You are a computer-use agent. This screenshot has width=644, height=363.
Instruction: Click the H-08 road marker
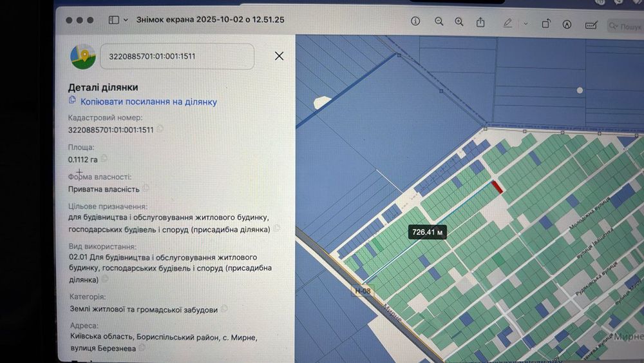(x=363, y=291)
